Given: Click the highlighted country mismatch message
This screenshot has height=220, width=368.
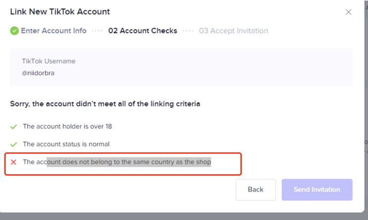Looking at the screenshot, I should (x=117, y=162).
